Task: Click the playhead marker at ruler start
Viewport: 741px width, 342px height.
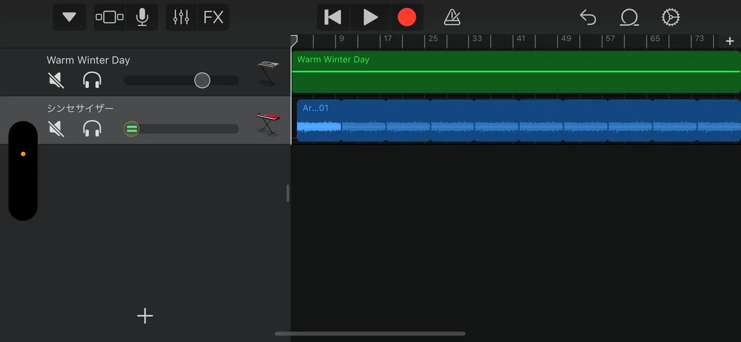Action: 294,40
